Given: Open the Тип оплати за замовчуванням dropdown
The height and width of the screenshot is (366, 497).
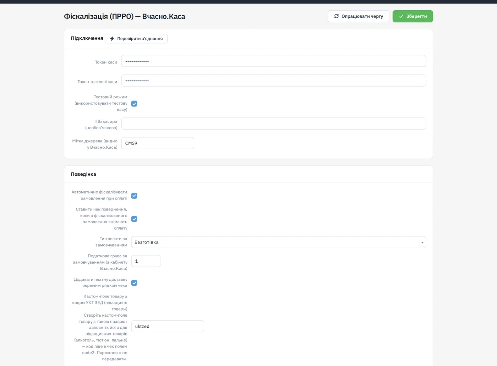Looking at the screenshot, I should click(278, 242).
